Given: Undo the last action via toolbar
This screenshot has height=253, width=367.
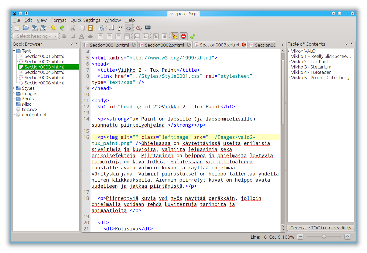Looking at the screenshot, I should coord(53,28).
